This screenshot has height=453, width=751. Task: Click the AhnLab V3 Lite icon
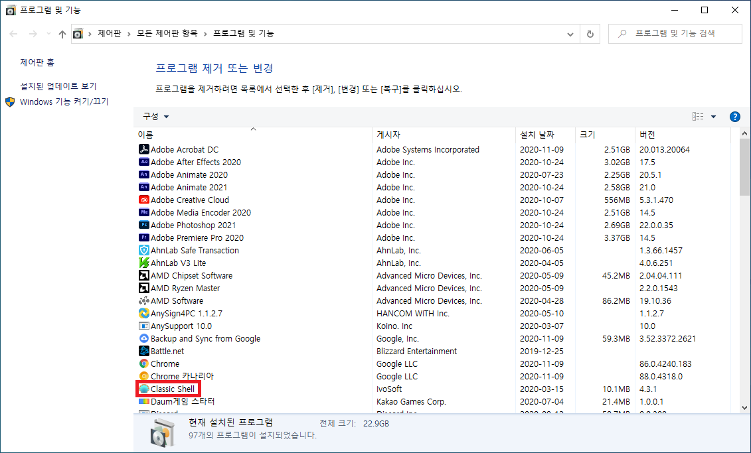coord(143,263)
